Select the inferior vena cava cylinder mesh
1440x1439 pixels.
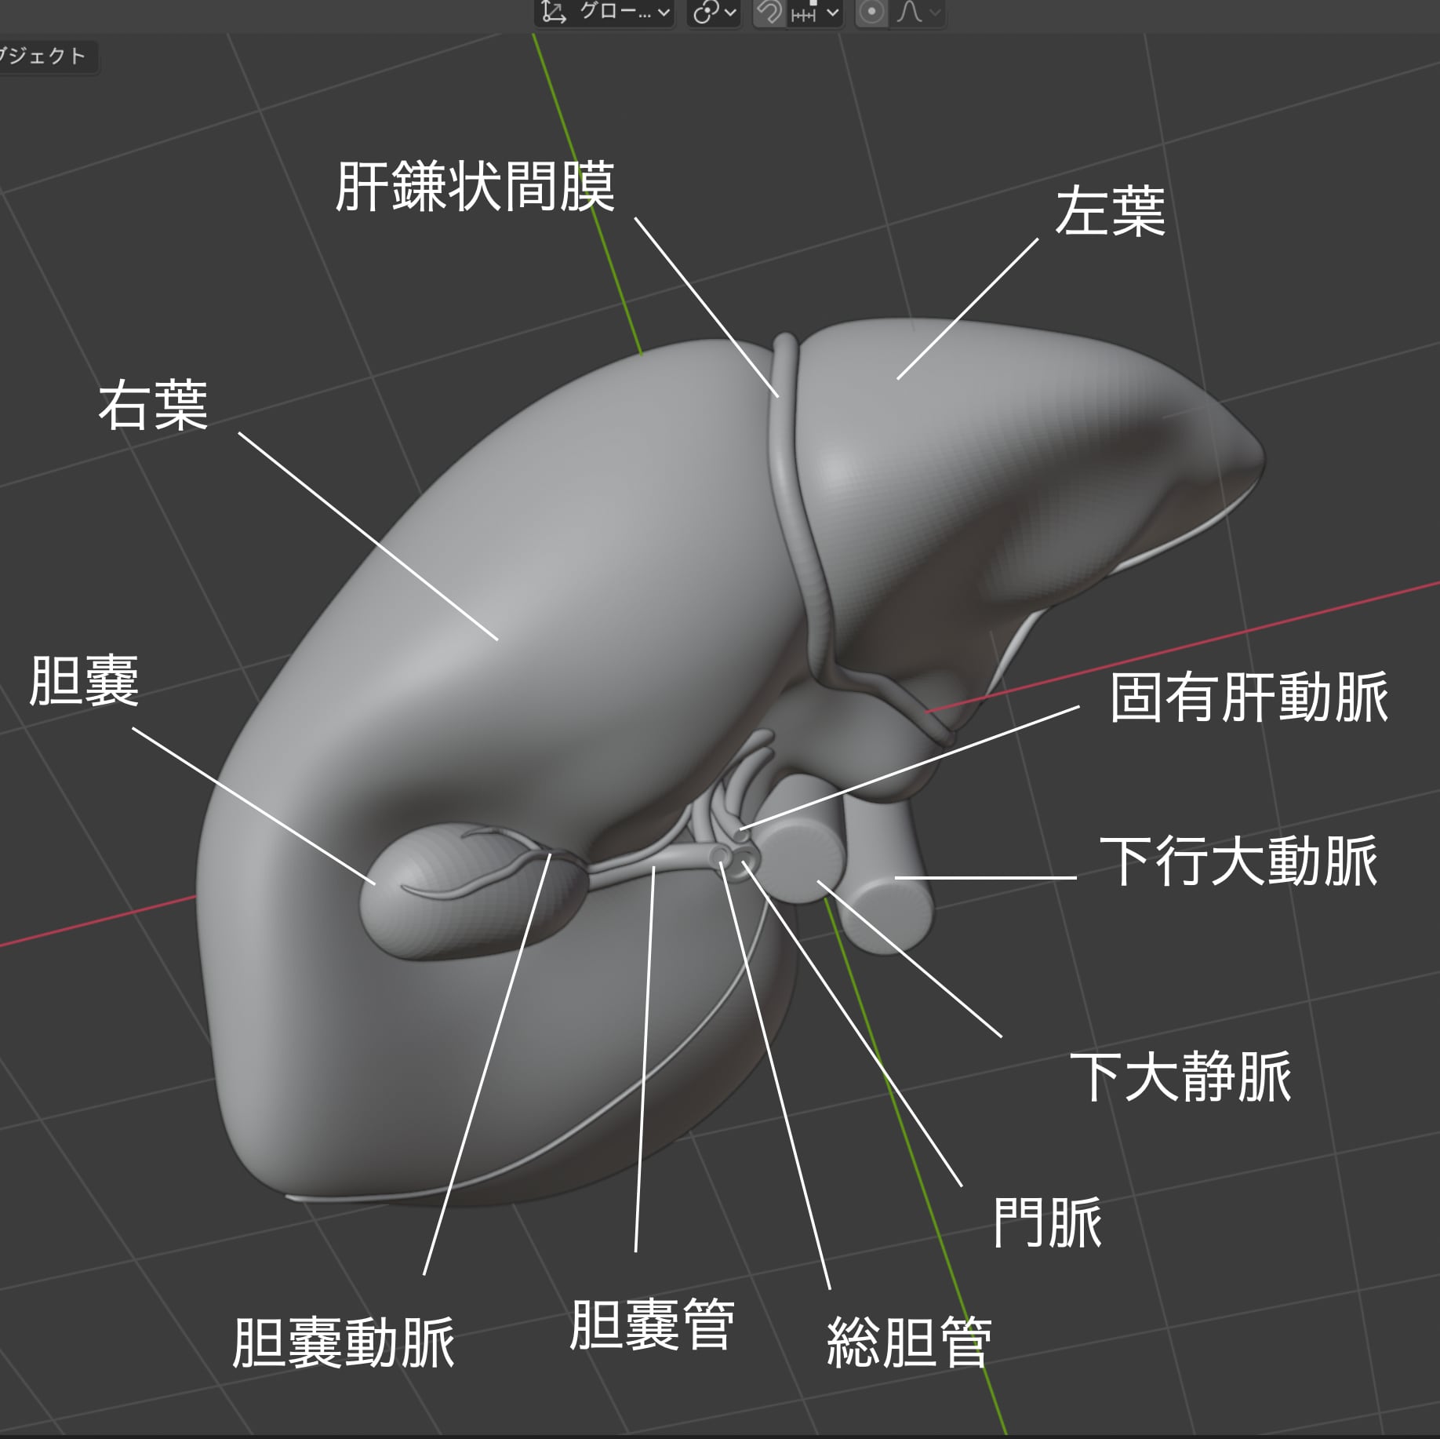800,840
